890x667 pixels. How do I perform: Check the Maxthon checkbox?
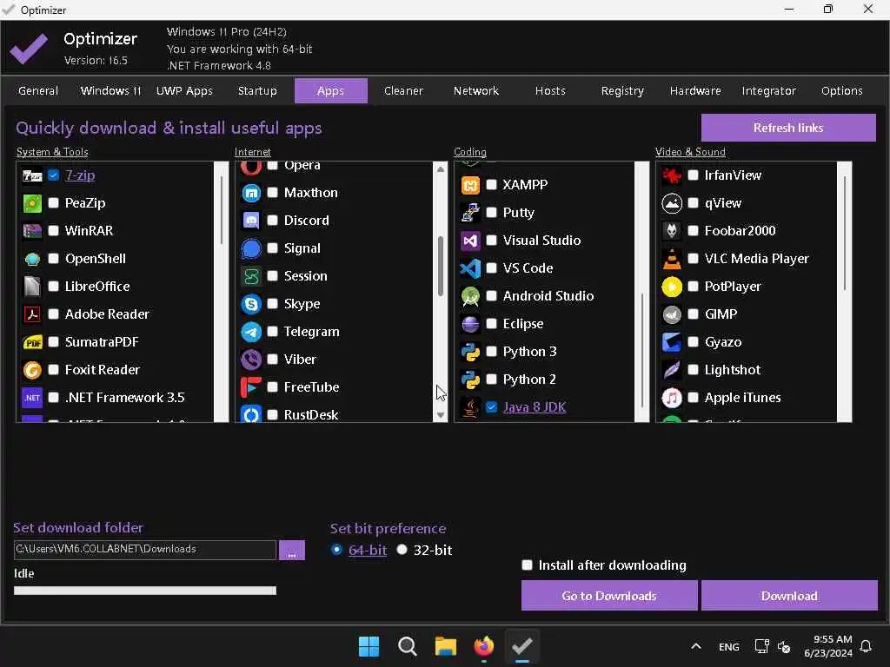(272, 193)
